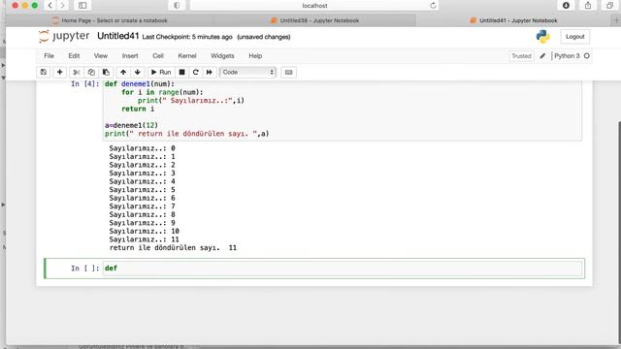Reload the page in Safari
Screen dimensions: 621x349
tap(433, 6)
